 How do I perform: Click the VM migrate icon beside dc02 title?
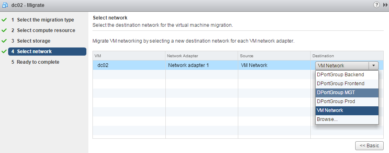5,5
